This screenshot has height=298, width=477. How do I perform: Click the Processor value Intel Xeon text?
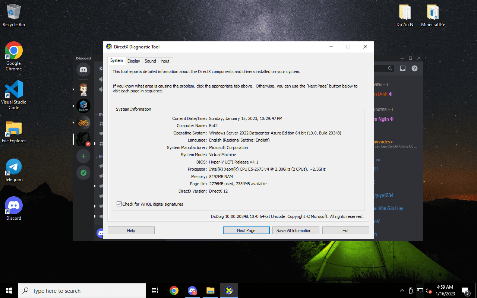click(268, 169)
